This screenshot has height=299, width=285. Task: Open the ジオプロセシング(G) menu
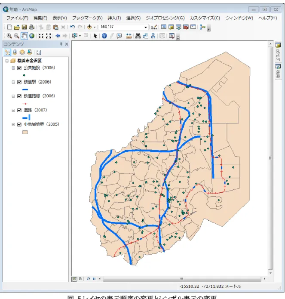pyautogui.click(x=165, y=18)
